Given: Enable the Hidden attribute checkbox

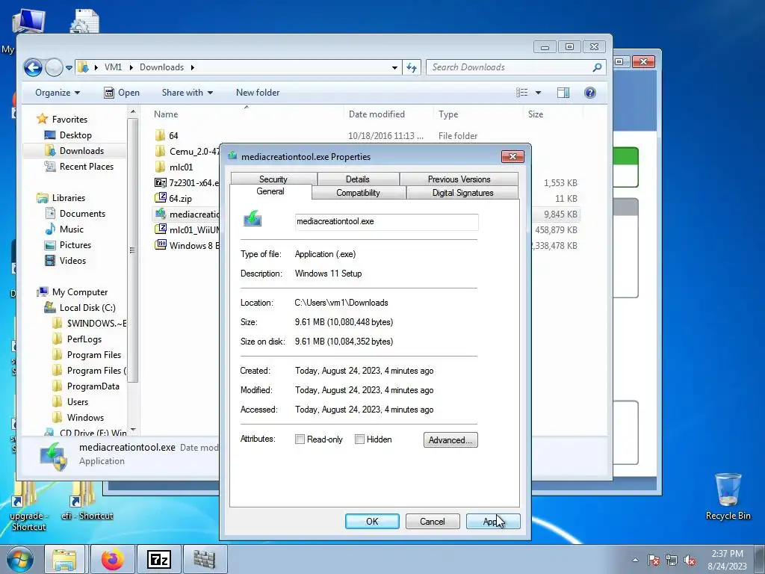Looking at the screenshot, I should pos(359,439).
